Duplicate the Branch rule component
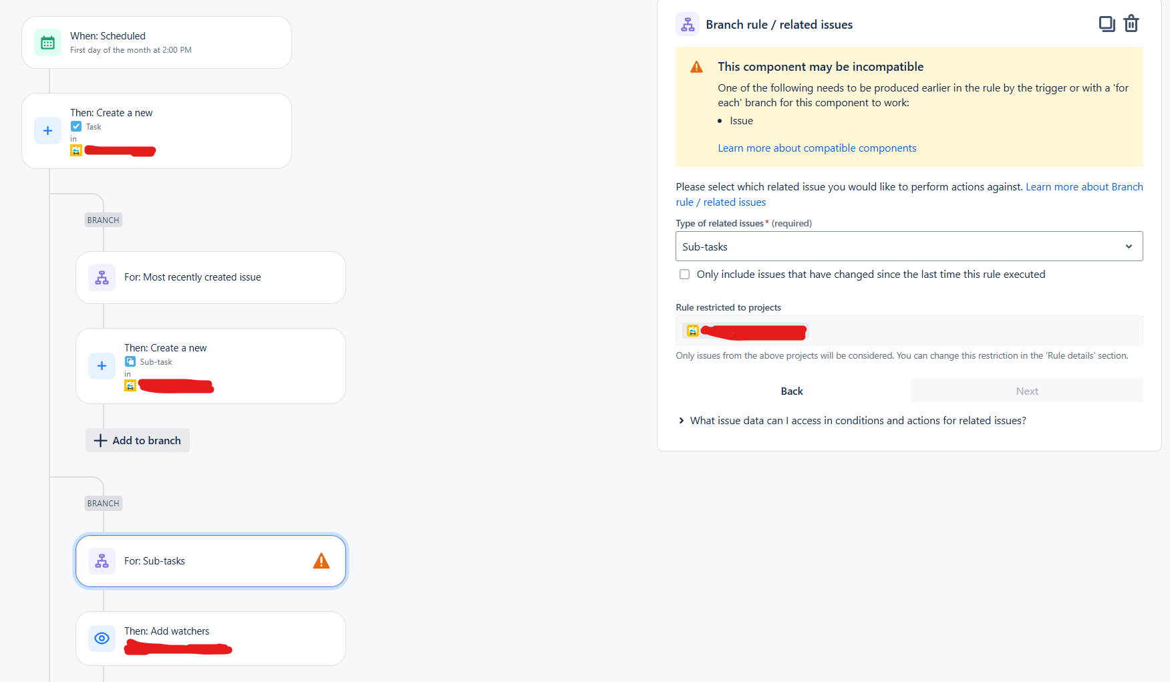 coord(1107,24)
